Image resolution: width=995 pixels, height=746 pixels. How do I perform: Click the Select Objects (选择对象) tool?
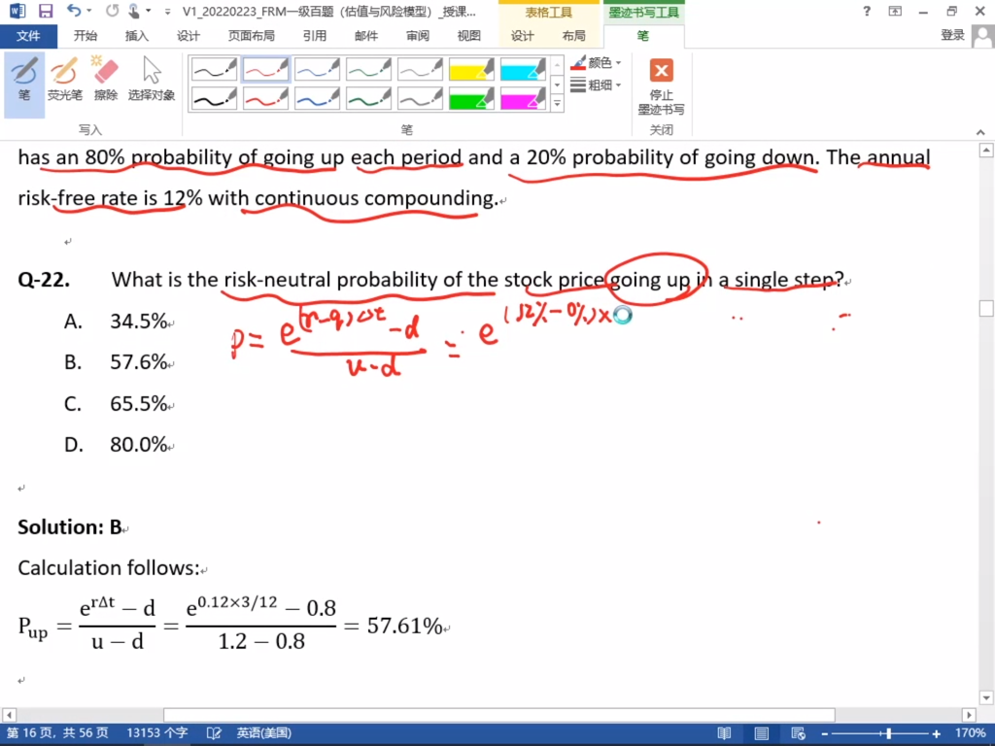pyautogui.click(x=152, y=81)
